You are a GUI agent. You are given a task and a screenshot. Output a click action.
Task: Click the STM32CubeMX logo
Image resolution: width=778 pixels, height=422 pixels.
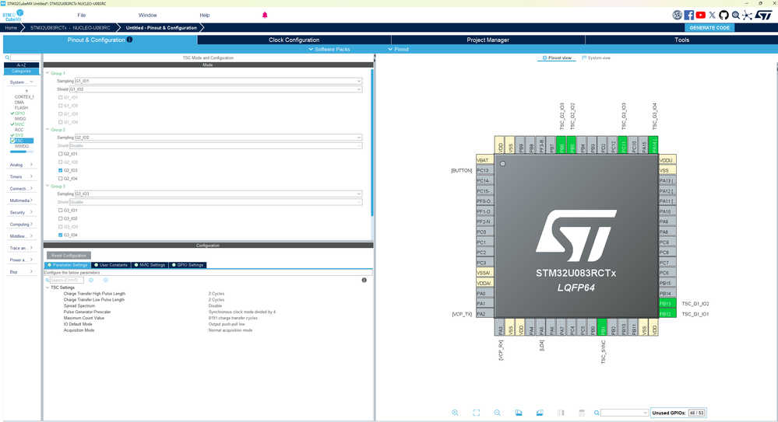click(x=13, y=16)
